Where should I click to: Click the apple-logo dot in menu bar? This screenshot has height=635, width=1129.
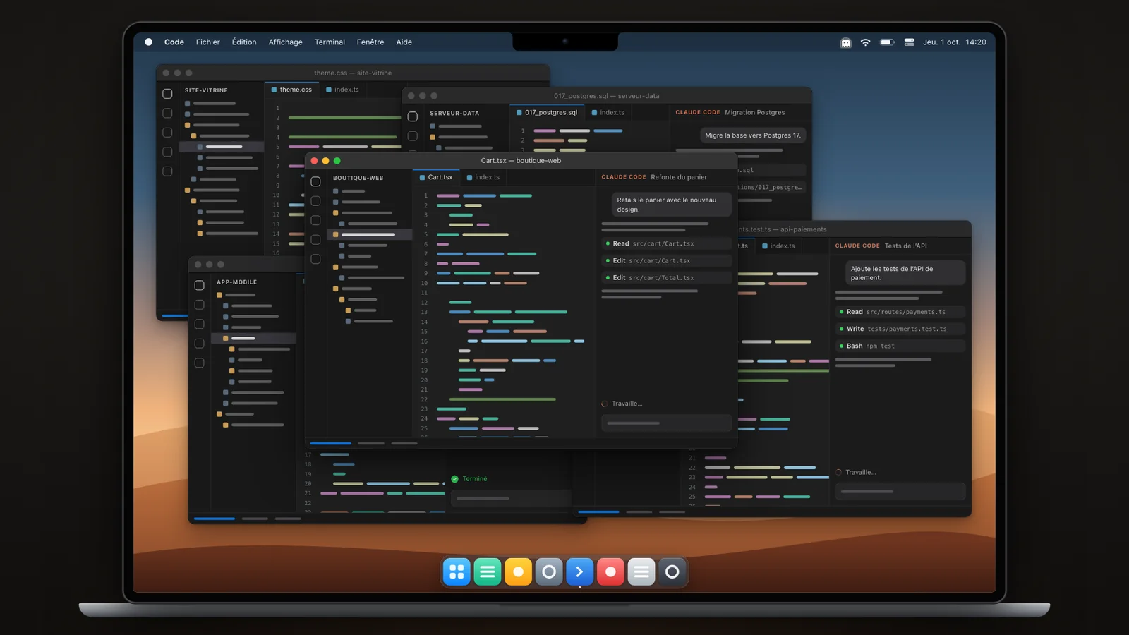tap(149, 42)
